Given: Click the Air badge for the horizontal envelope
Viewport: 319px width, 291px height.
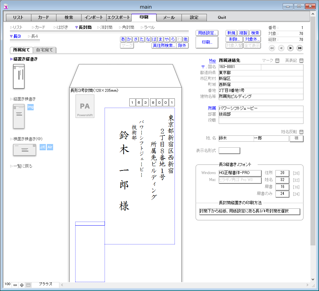Looking at the screenshot, I should tap(50, 147).
